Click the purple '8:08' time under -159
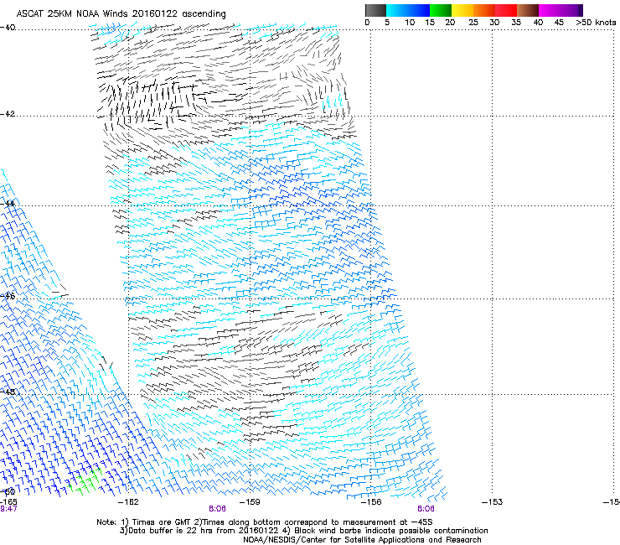The image size is (620, 545). (217, 509)
